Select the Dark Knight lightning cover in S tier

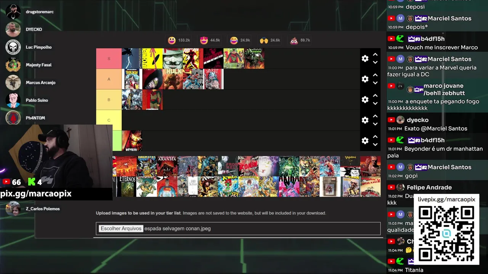point(132,58)
